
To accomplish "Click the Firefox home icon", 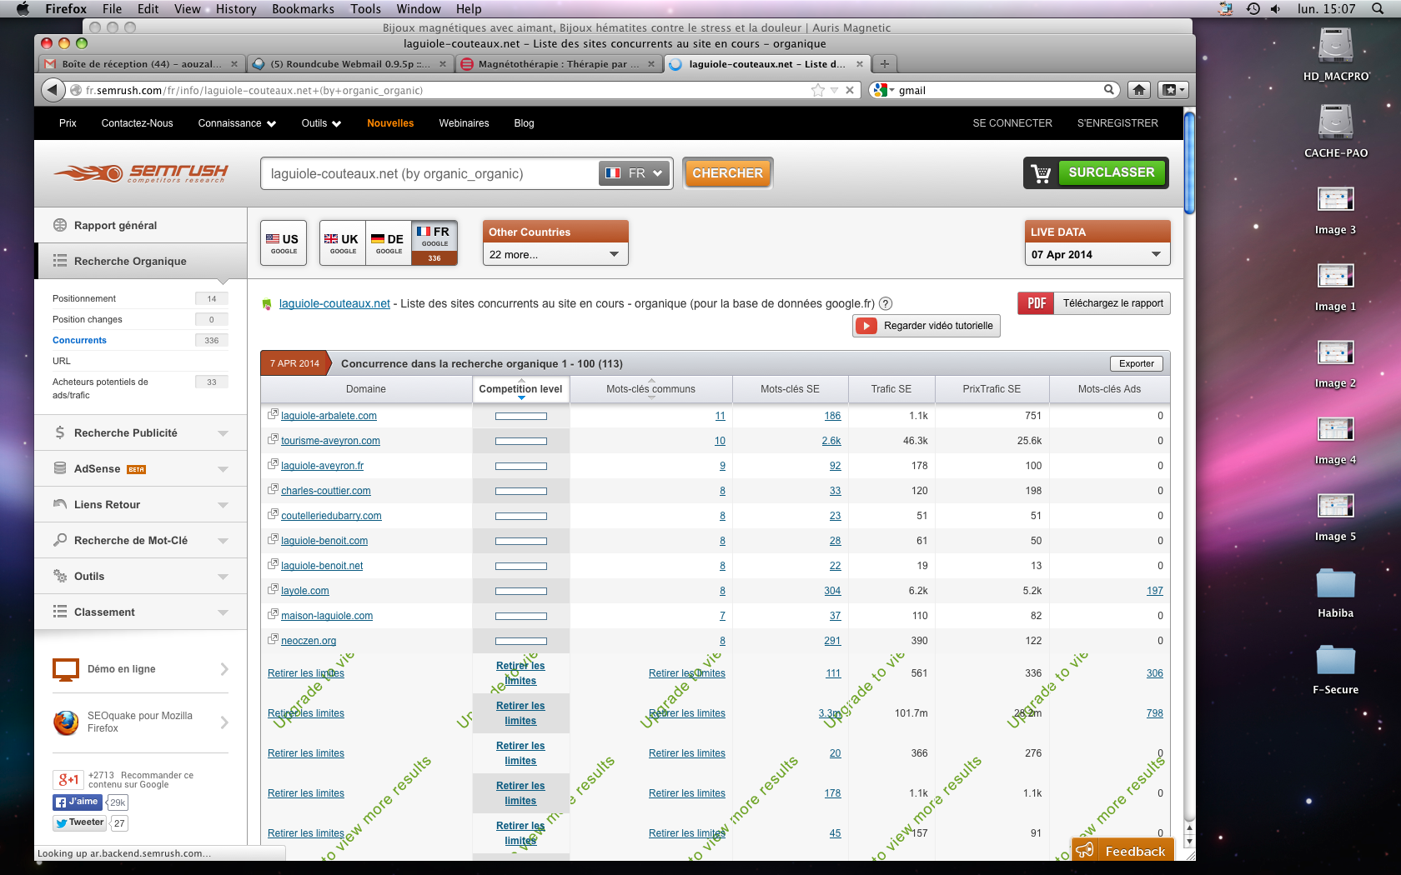I will tap(1139, 90).
